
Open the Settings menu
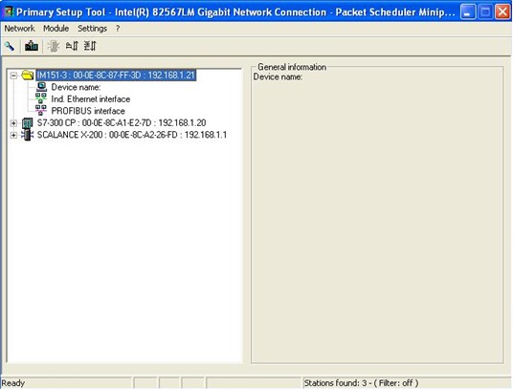click(92, 29)
